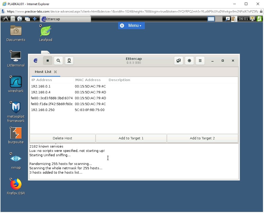264x213 pixels.
Task: Open the blue Menu dropdown at the top
Action: [x=131, y=26]
